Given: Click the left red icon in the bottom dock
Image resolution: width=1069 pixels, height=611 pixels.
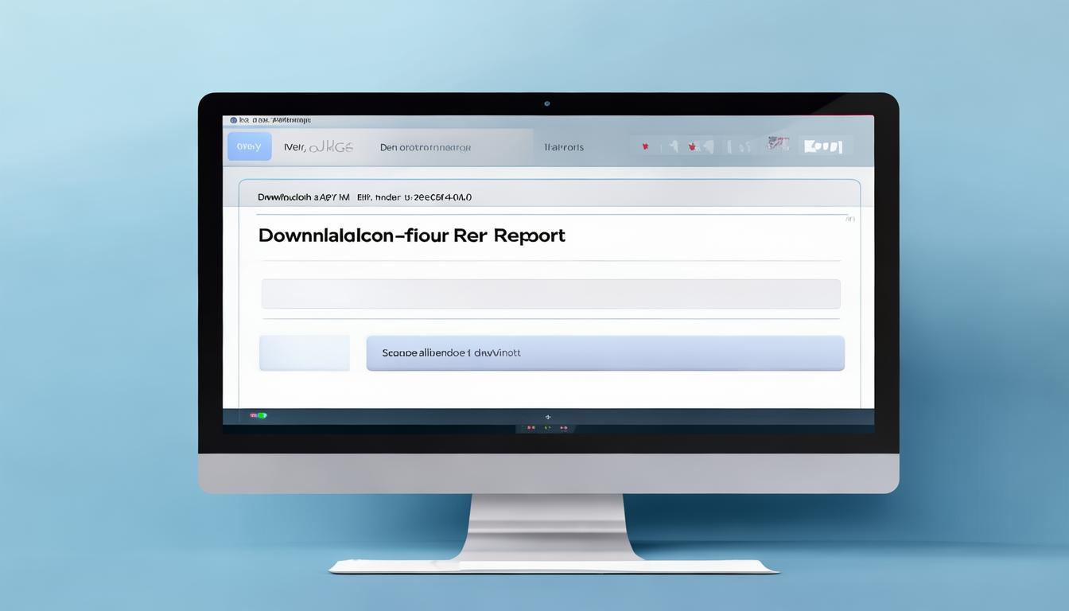Looking at the screenshot, I should (x=531, y=428).
